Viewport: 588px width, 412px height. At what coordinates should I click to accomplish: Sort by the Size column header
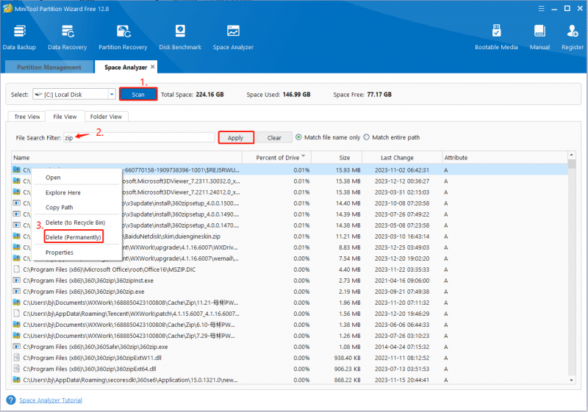(337, 158)
